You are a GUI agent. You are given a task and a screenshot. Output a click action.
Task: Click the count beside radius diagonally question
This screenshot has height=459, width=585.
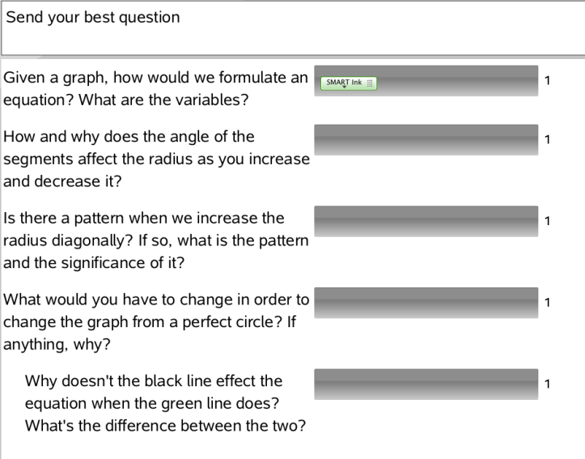click(548, 221)
